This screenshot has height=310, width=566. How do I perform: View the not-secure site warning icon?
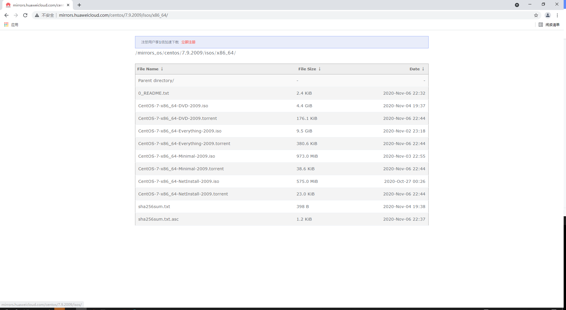pos(37,15)
